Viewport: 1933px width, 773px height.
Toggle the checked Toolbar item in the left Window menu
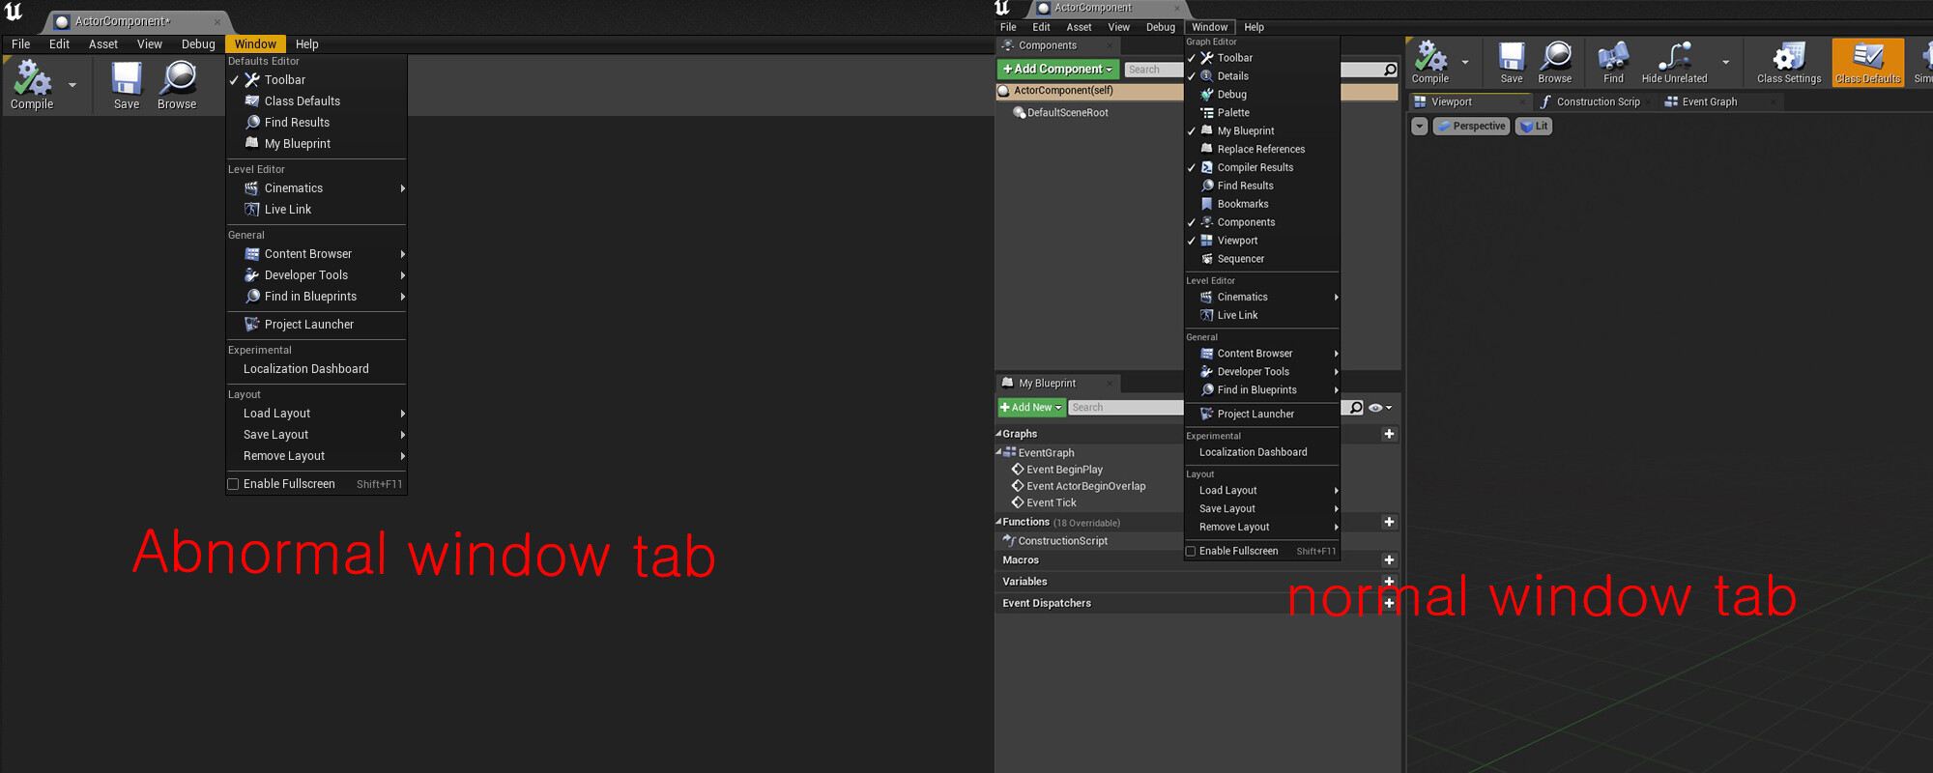click(316, 80)
